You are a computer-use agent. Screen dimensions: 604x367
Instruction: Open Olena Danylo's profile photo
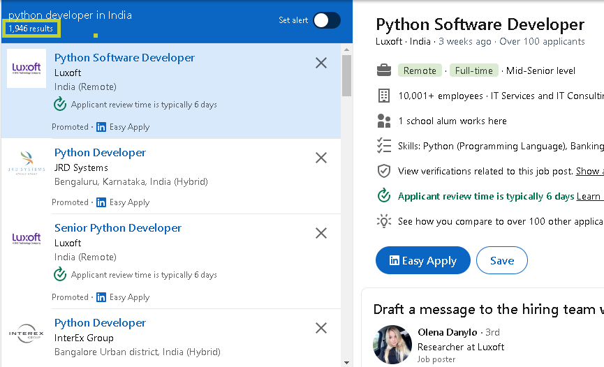coord(392,345)
